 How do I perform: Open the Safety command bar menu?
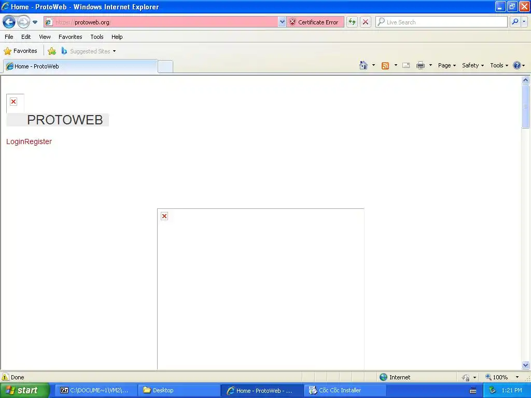(473, 65)
